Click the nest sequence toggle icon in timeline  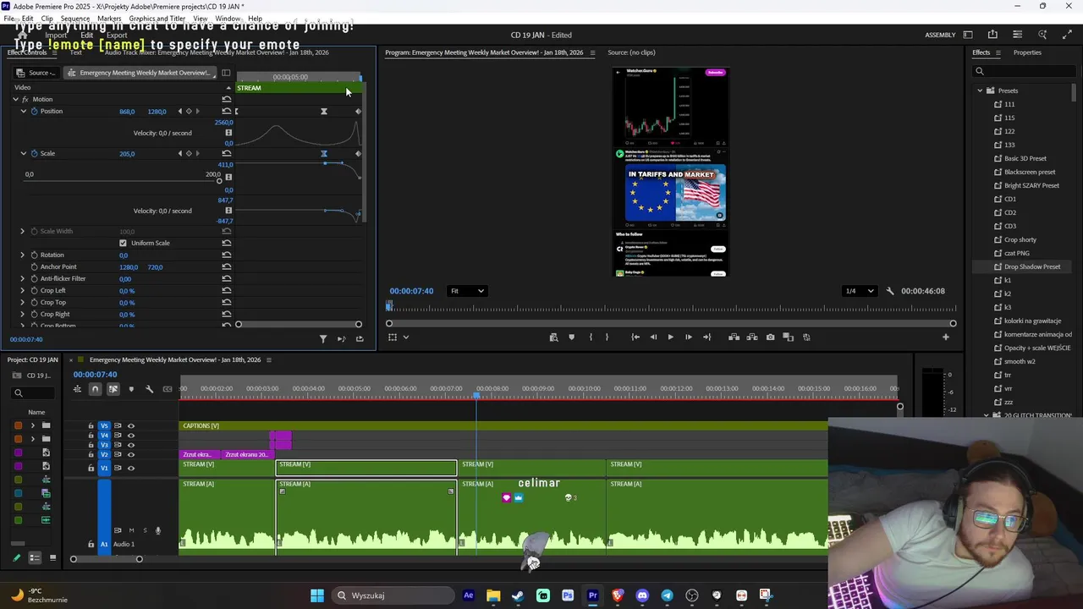click(x=77, y=389)
